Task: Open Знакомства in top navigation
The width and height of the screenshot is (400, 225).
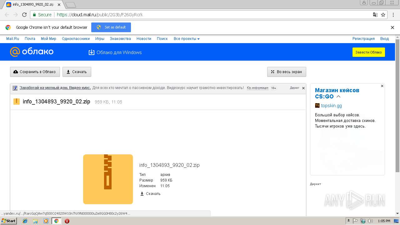Action: pyautogui.click(x=120, y=39)
